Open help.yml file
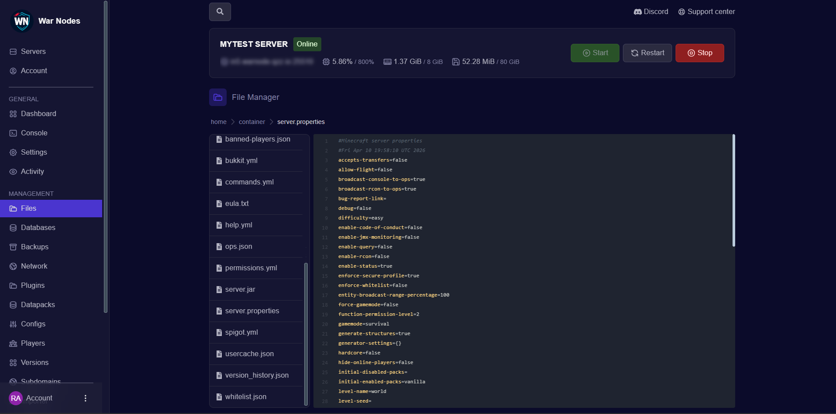The image size is (836, 414). pyautogui.click(x=256, y=225)
